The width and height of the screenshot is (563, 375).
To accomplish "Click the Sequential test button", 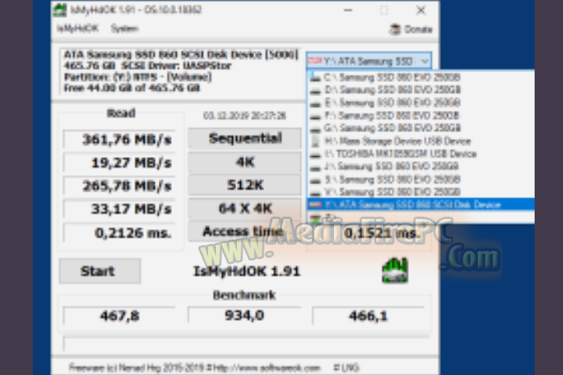I will pyautogui.click(x=245, y=138).
